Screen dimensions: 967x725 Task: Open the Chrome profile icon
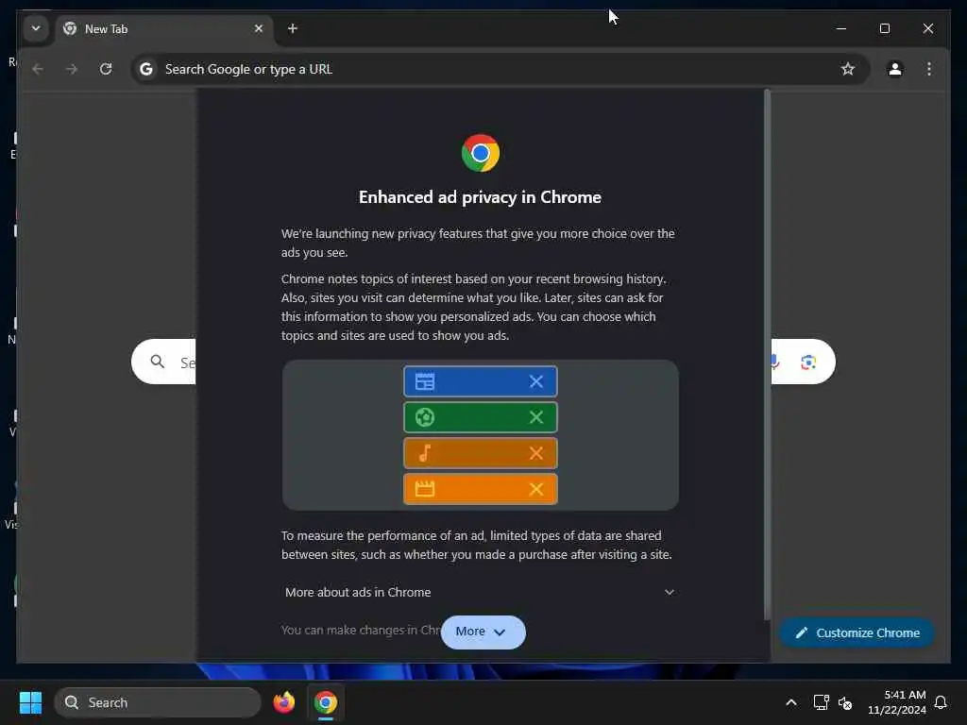pyautogui.click(x=895, y=69)
